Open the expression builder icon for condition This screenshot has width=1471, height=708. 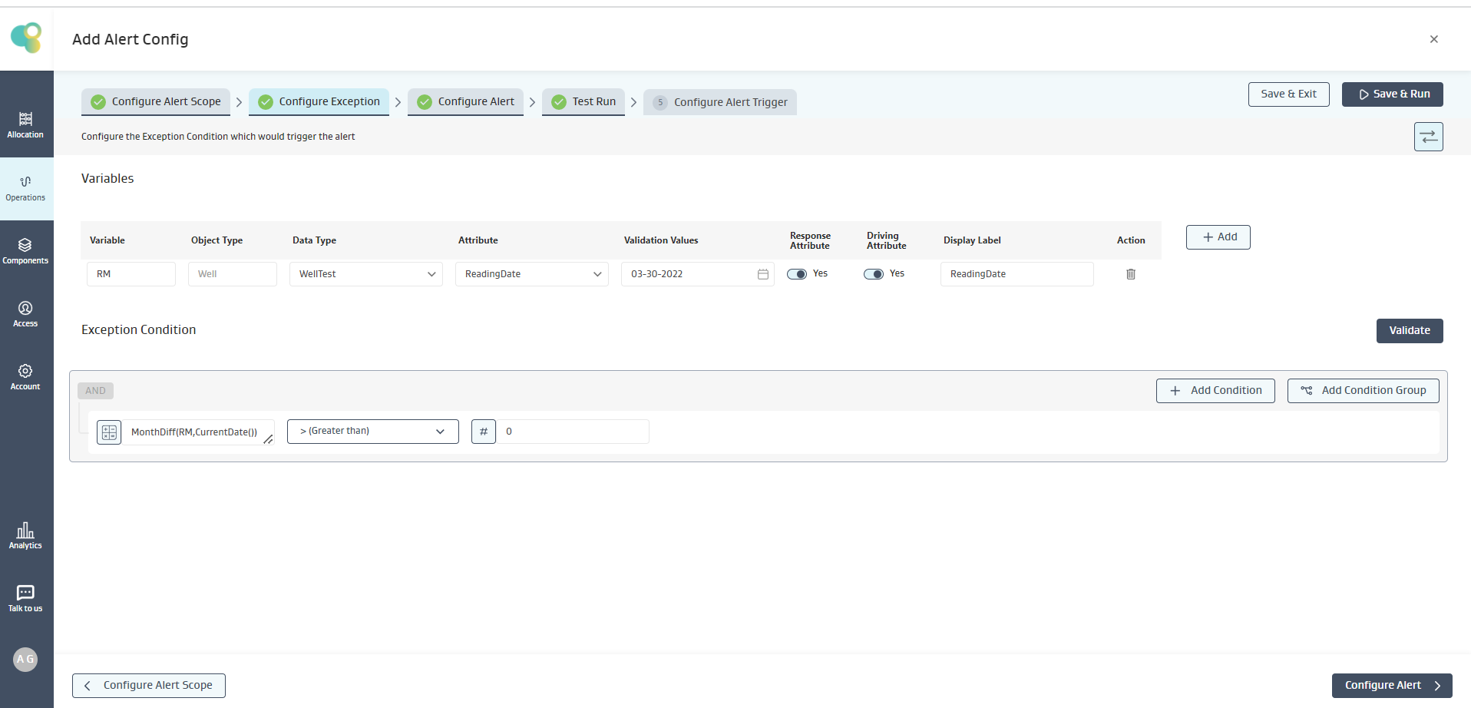coord(109,432)
